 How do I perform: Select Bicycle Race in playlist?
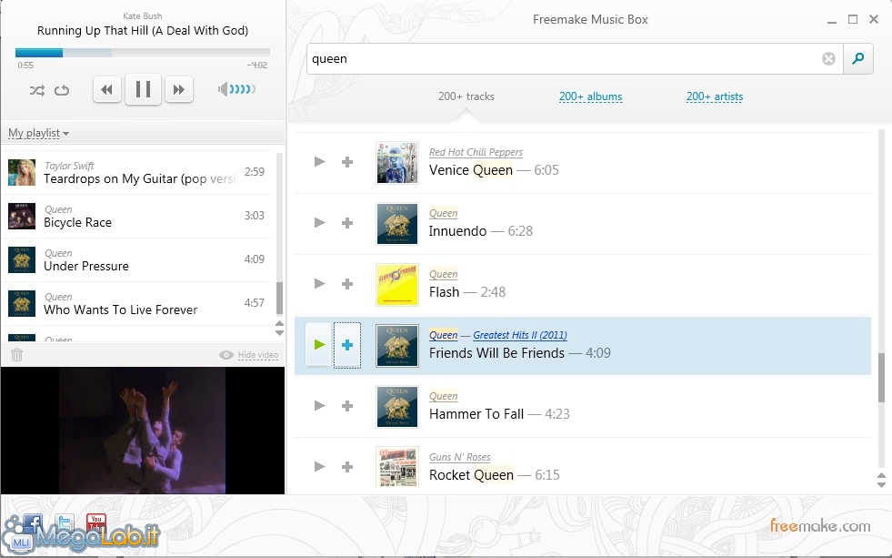138,217
